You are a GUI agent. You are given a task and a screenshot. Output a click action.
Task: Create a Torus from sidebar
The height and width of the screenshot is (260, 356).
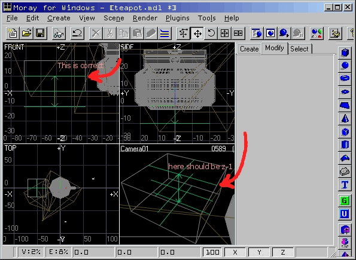pyautogui.click(x=345, y=79)
